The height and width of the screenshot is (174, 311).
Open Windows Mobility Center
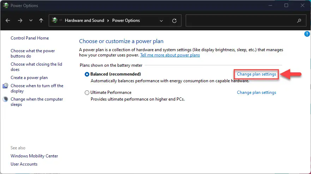coord(34,156)
